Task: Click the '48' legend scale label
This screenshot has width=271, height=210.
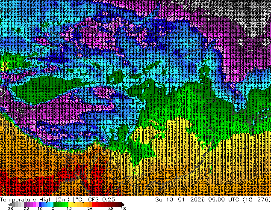Action: coord(123,208)
